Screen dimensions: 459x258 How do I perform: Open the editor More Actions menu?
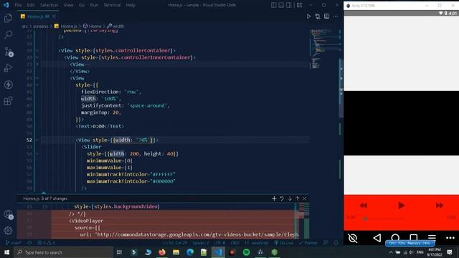coord(336,16)
